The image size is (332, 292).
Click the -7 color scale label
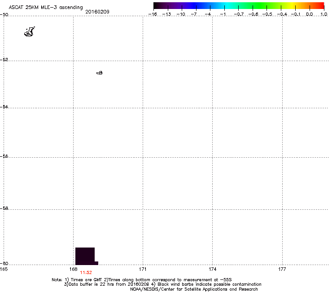(x=194, y=14)
